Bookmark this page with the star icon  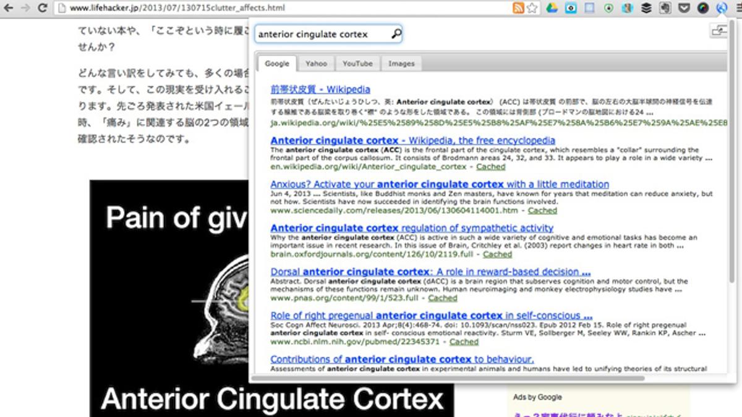[532, 8]
